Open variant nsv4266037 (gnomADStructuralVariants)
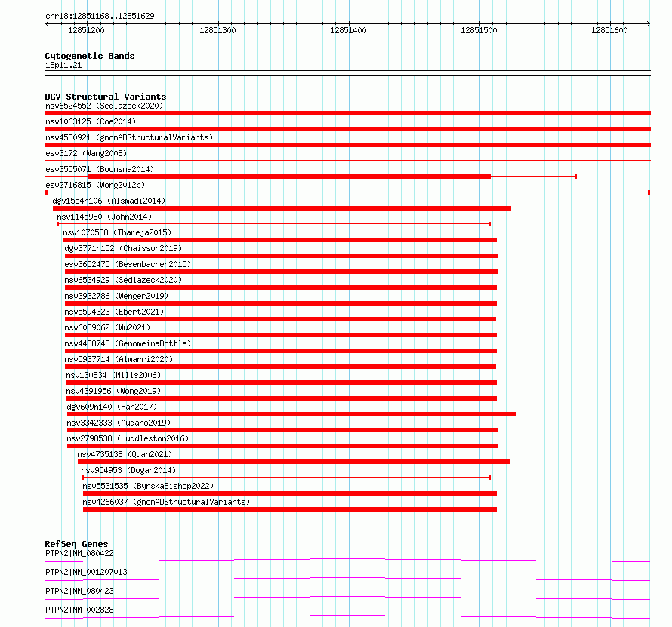This screenshot has height=627, width=672. (x=166, y=502)
